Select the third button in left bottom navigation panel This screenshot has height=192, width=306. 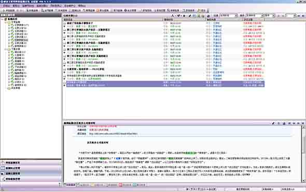(31, 173)
